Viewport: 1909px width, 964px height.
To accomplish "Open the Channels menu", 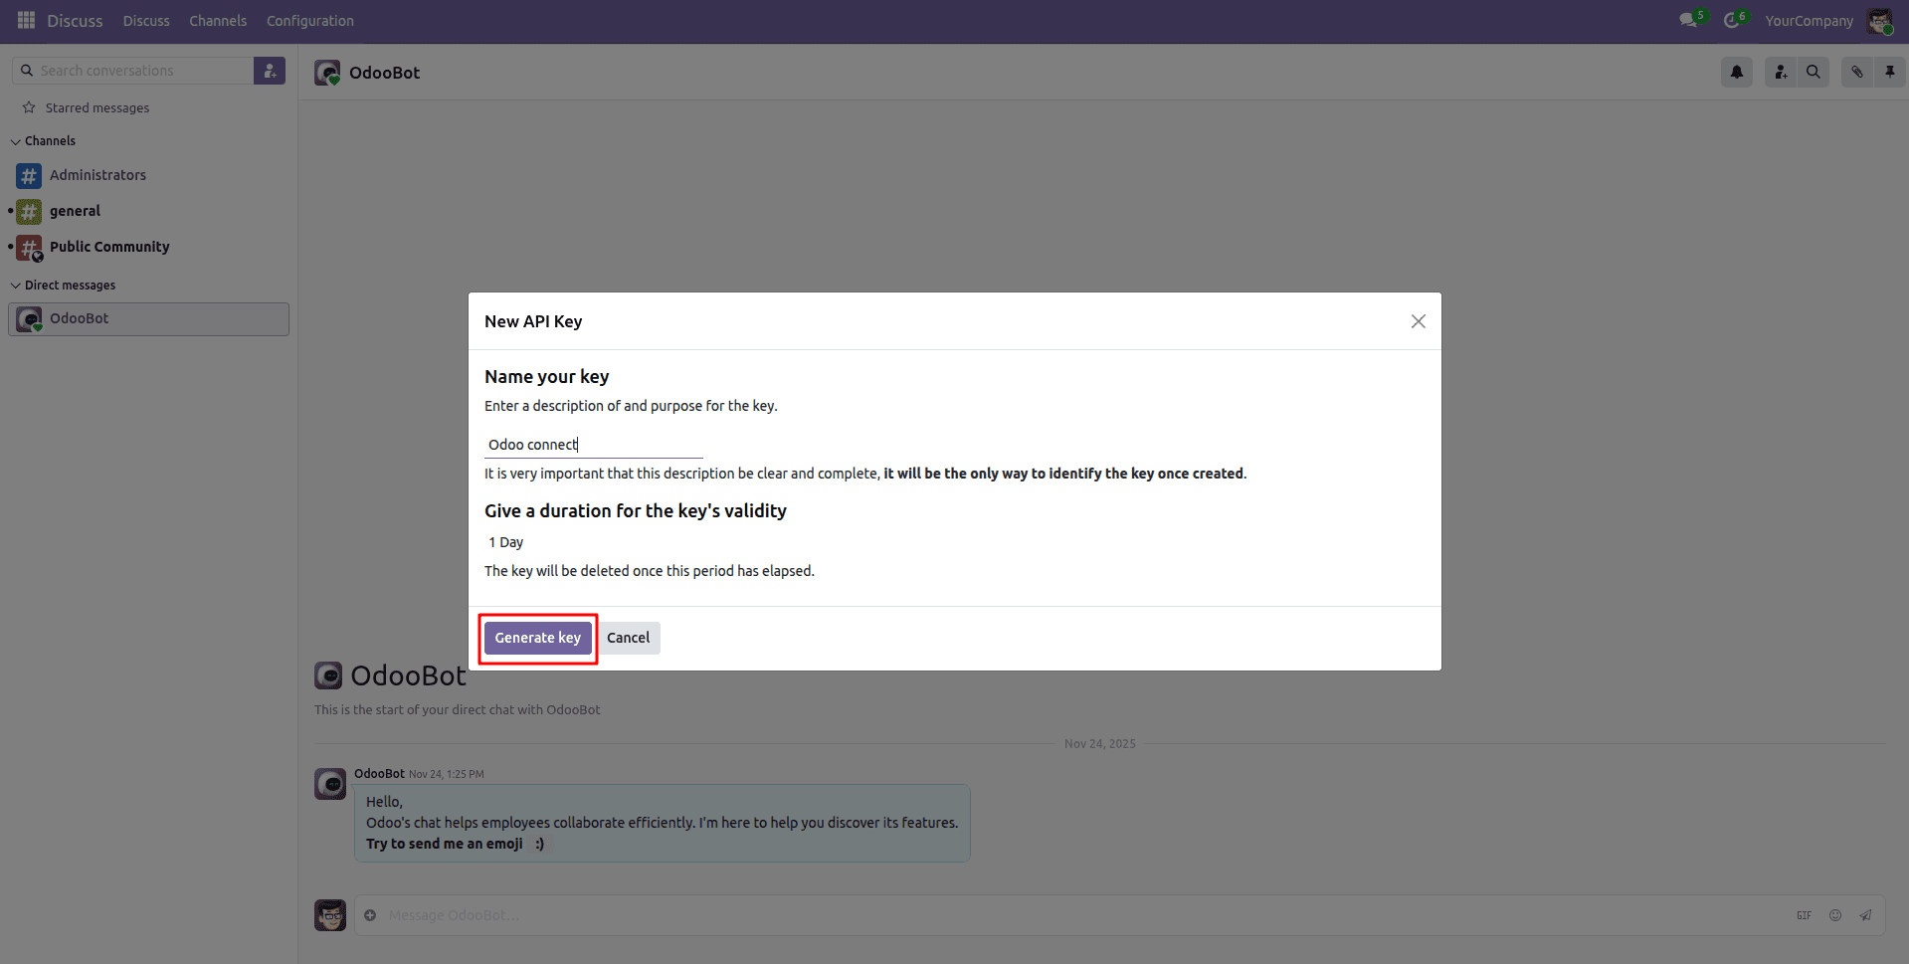I will [218, 20].
